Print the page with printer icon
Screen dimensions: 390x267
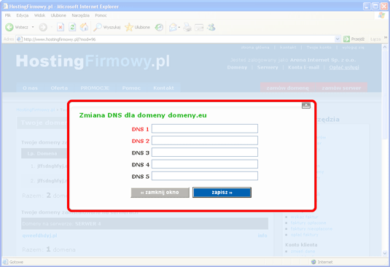coord(187,27)
